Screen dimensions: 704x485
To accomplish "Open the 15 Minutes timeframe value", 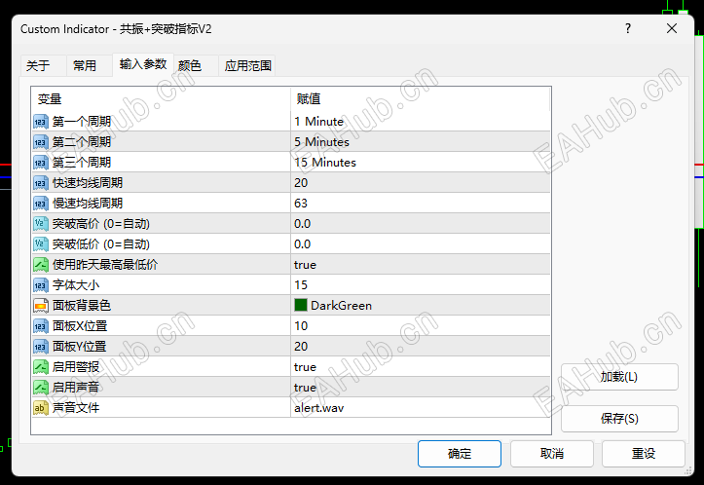I will (421, 163).
